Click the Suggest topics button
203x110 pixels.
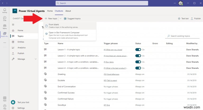[72, 19]
